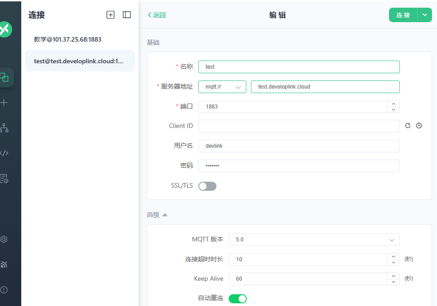
Task: Increase connection timeout stepper
Action: pyautogui.click(x=394, y=256)
